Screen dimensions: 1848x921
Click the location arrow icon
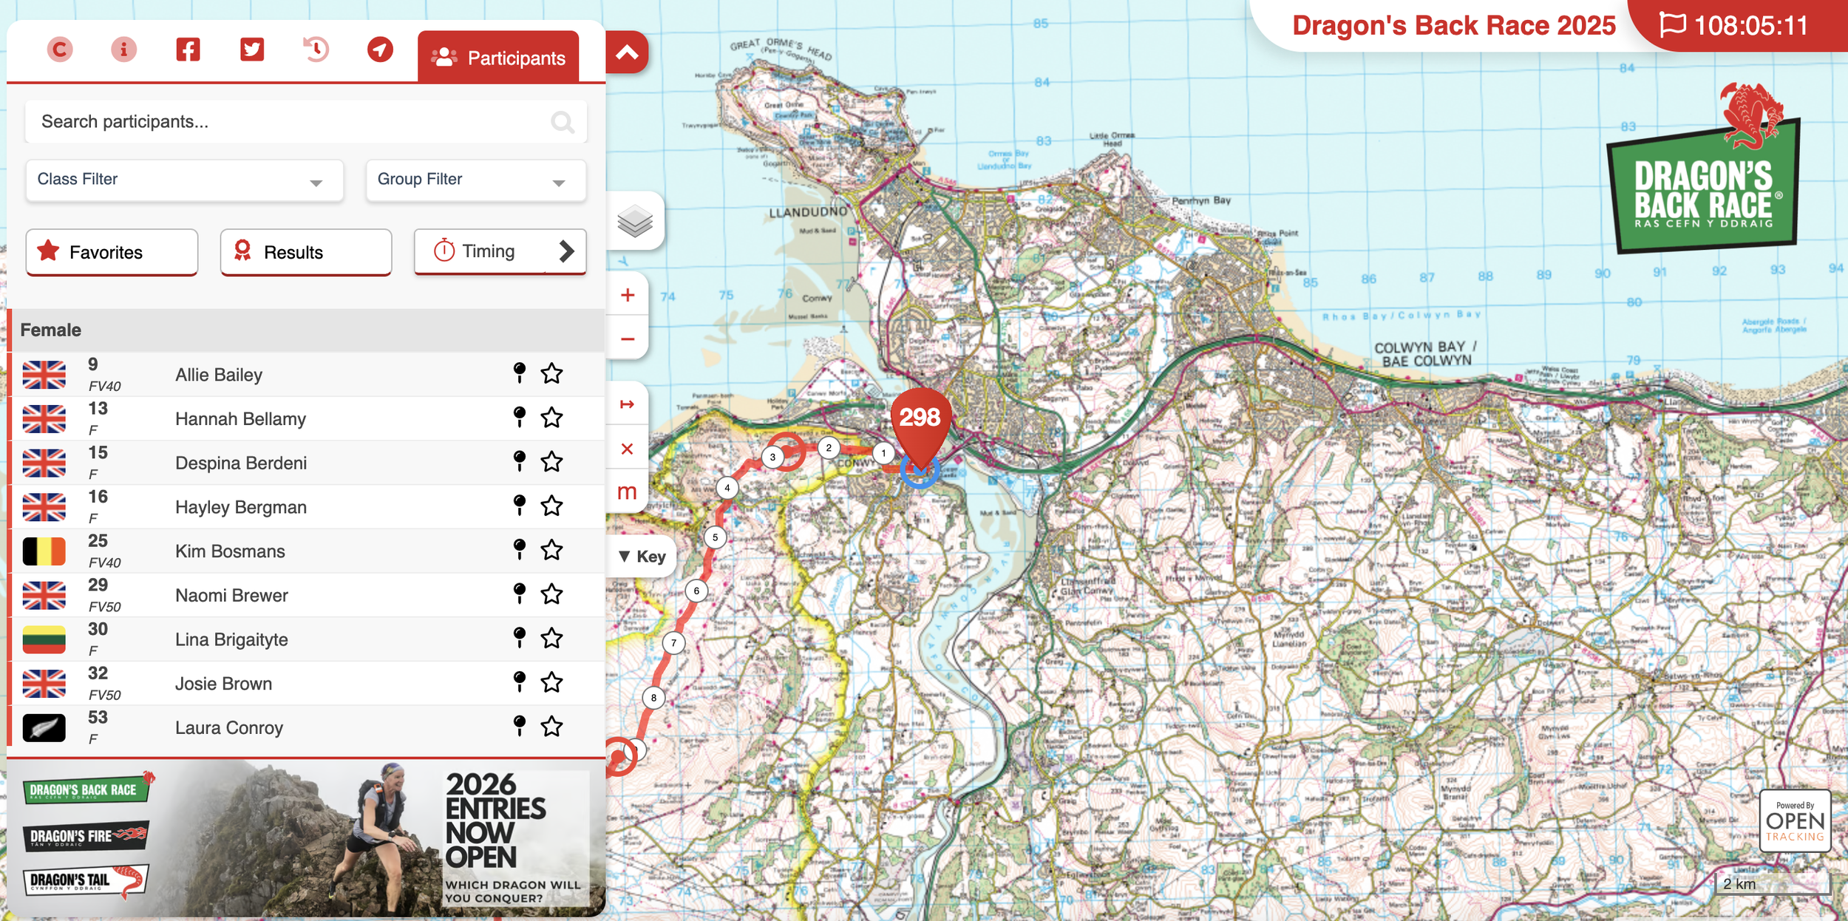[x=381, y=50]
